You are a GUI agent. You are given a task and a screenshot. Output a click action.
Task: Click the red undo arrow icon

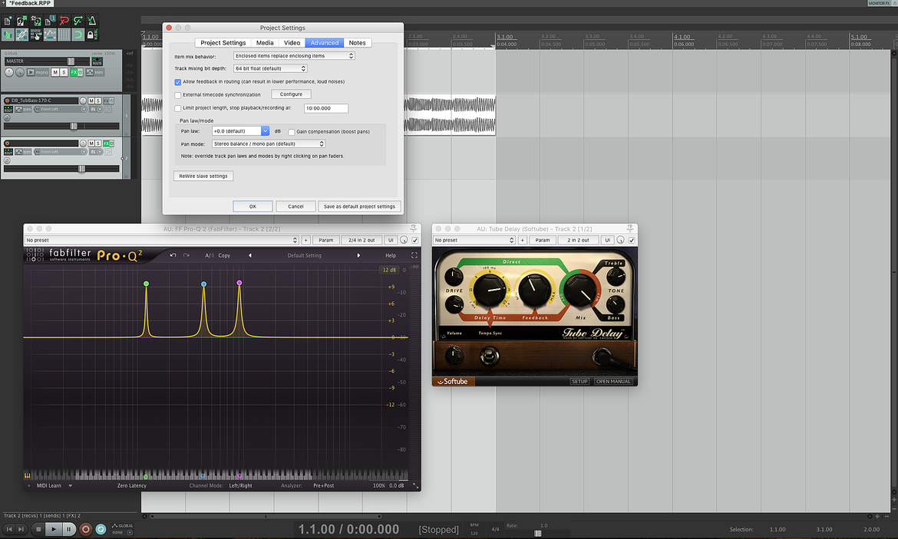point(64,21)
